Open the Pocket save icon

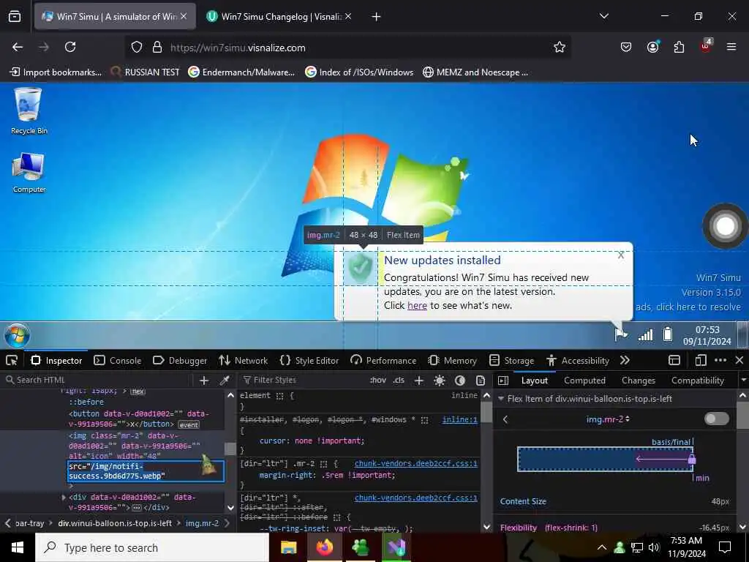pyautogui.click(x=626, y=47)
